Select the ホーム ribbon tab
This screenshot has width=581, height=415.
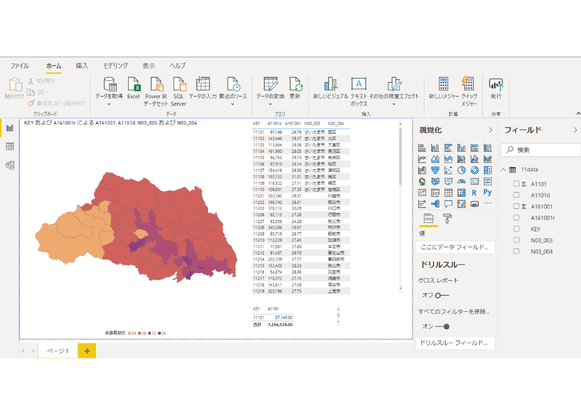pyautogui.click(x=53, y=66)
